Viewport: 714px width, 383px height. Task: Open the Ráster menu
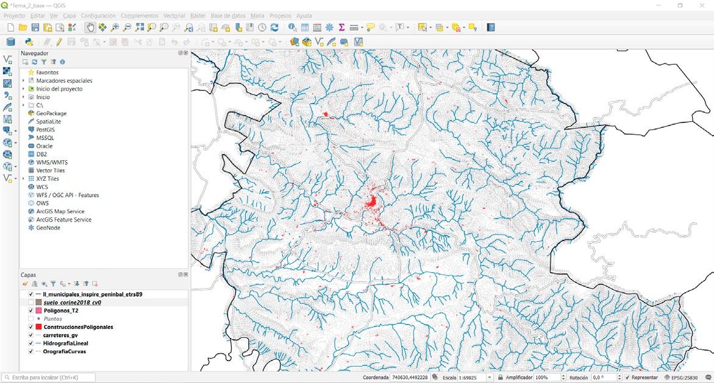pyautogui.click(x=198, y=15)
